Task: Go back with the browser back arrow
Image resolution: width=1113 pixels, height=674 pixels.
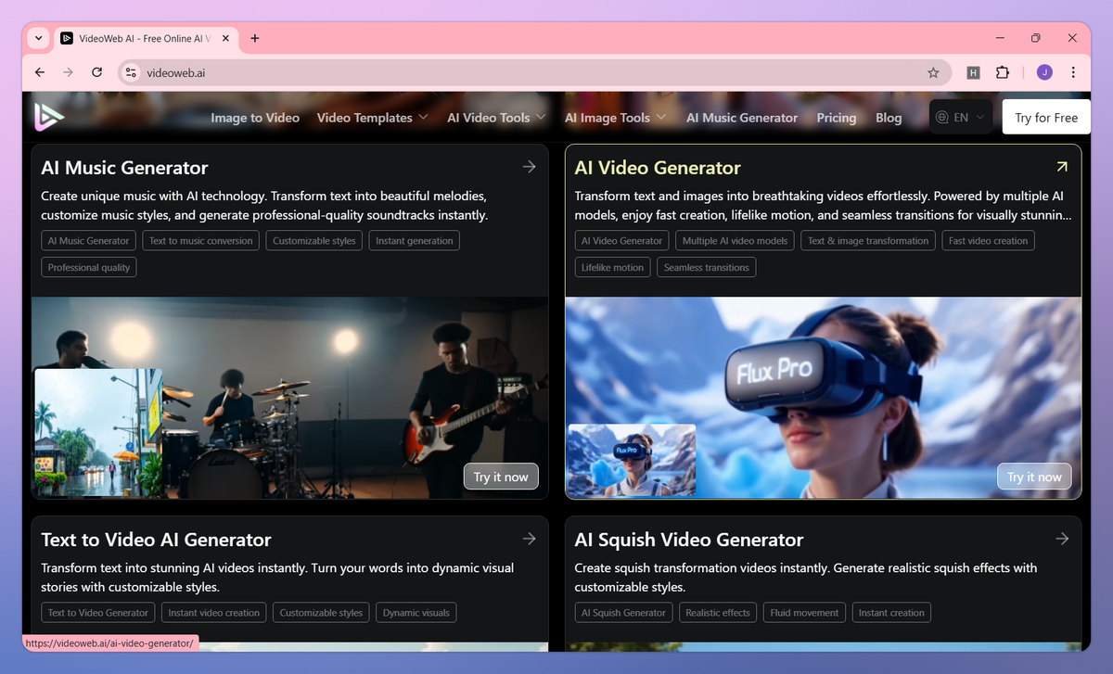Action: point(39,72)
